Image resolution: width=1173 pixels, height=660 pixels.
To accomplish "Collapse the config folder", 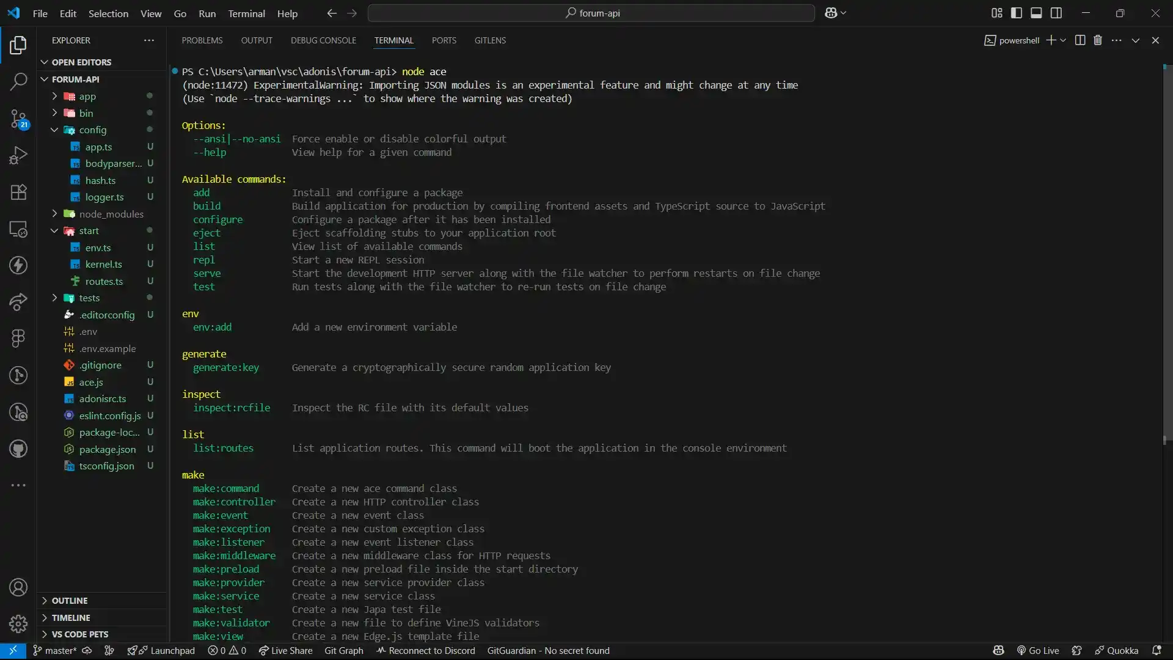I will coord(101,130).
